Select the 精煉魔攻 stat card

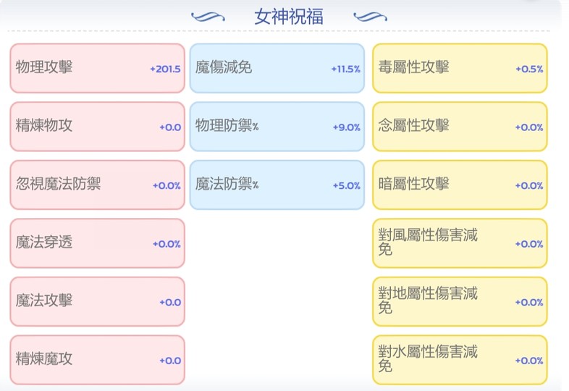point(97,360)
